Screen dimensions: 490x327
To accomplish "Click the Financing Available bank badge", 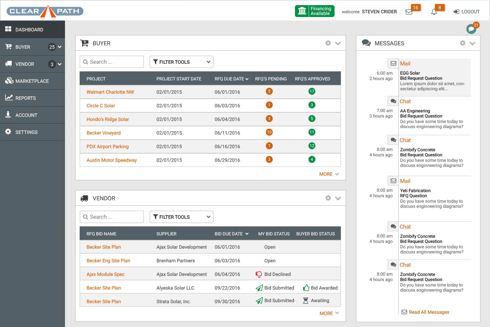I will [314, 11].
